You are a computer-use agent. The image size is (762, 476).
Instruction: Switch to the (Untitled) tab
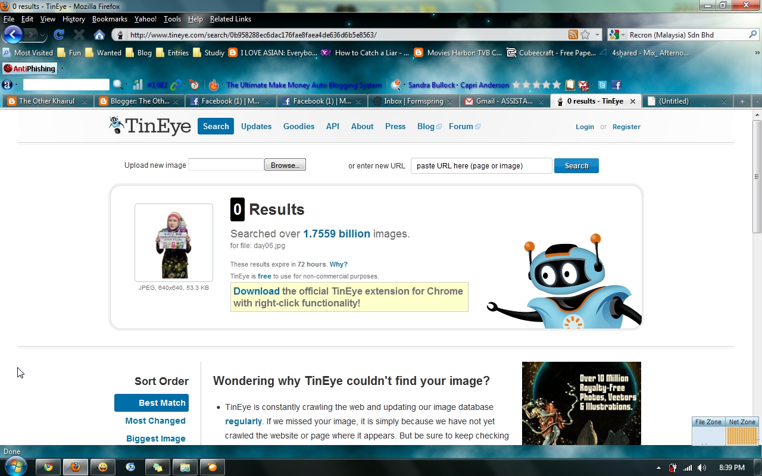(x=688, y=101)
